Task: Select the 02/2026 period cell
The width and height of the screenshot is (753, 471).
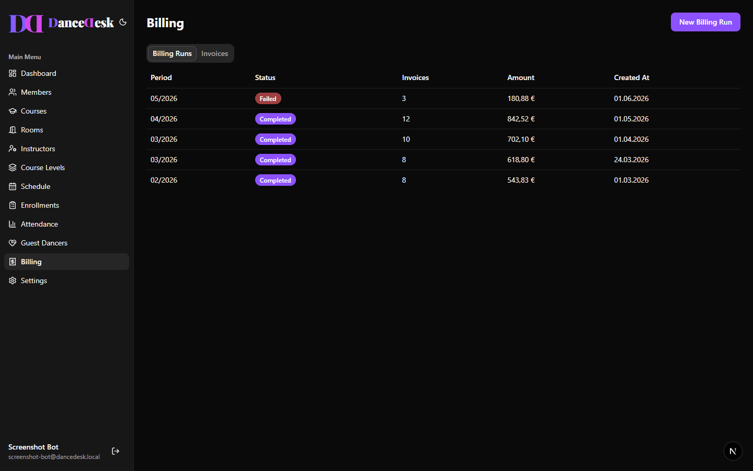Action: point(164,180)
